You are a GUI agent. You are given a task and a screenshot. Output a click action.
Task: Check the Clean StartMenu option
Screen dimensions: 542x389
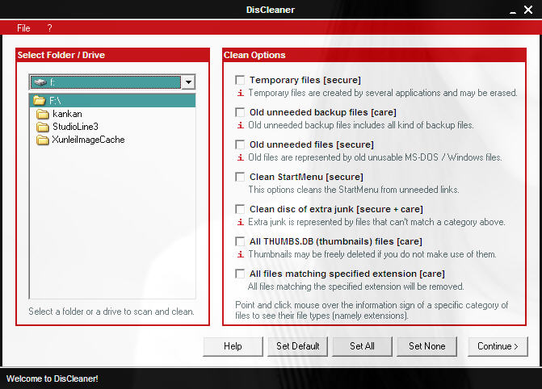point(240,177)
